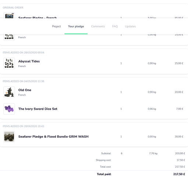Open The Ivory Sword Dice Set title

point(38,109)
